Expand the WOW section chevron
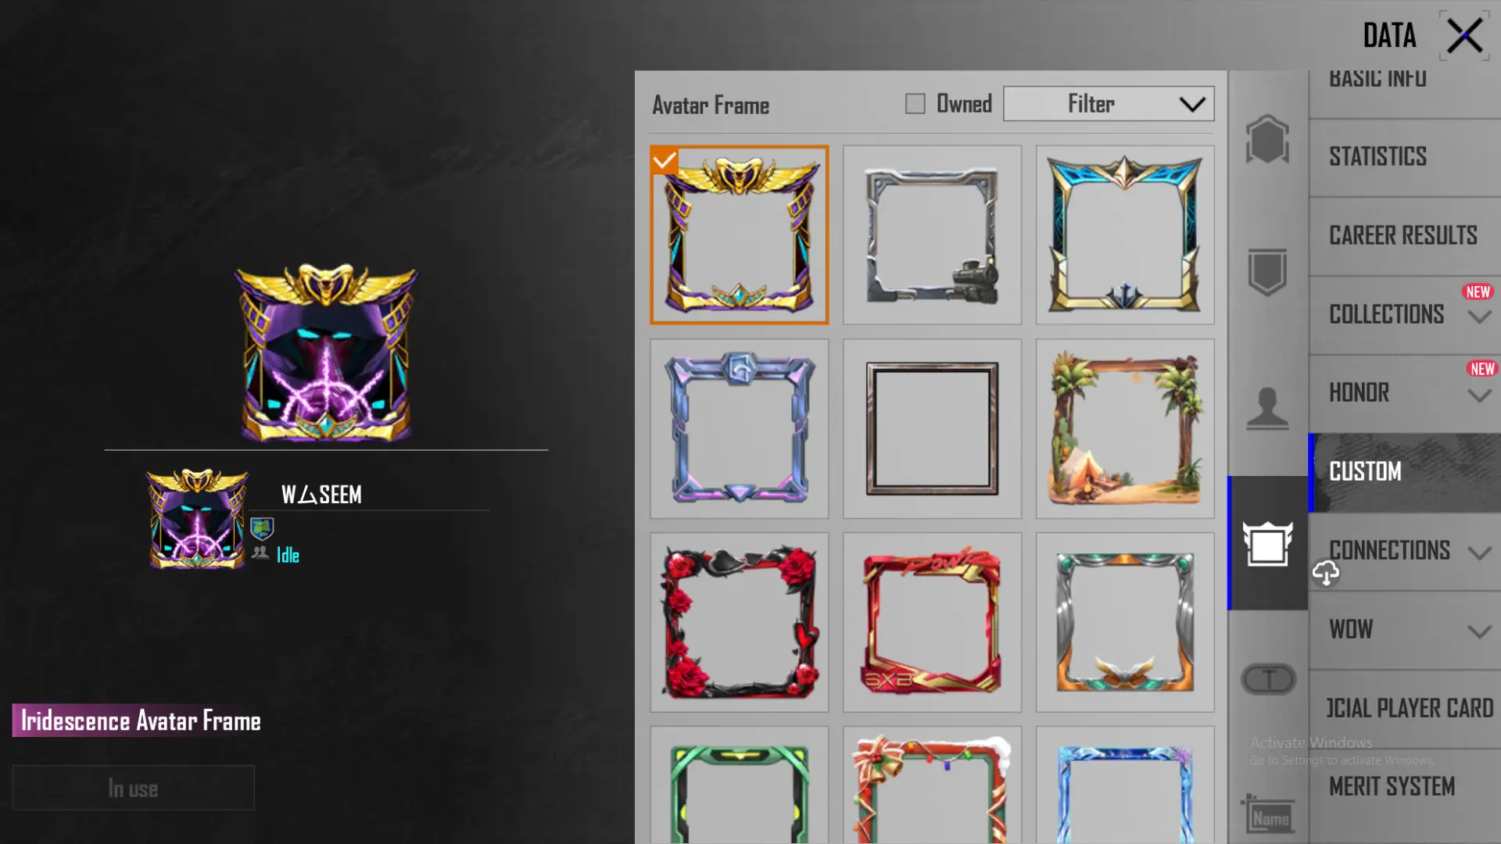This screenshot has width=1501, height=844. point(1479,631)
